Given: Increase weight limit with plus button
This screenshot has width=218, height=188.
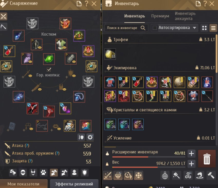Looking at the screenshot, I should click(x=191, y=164).
